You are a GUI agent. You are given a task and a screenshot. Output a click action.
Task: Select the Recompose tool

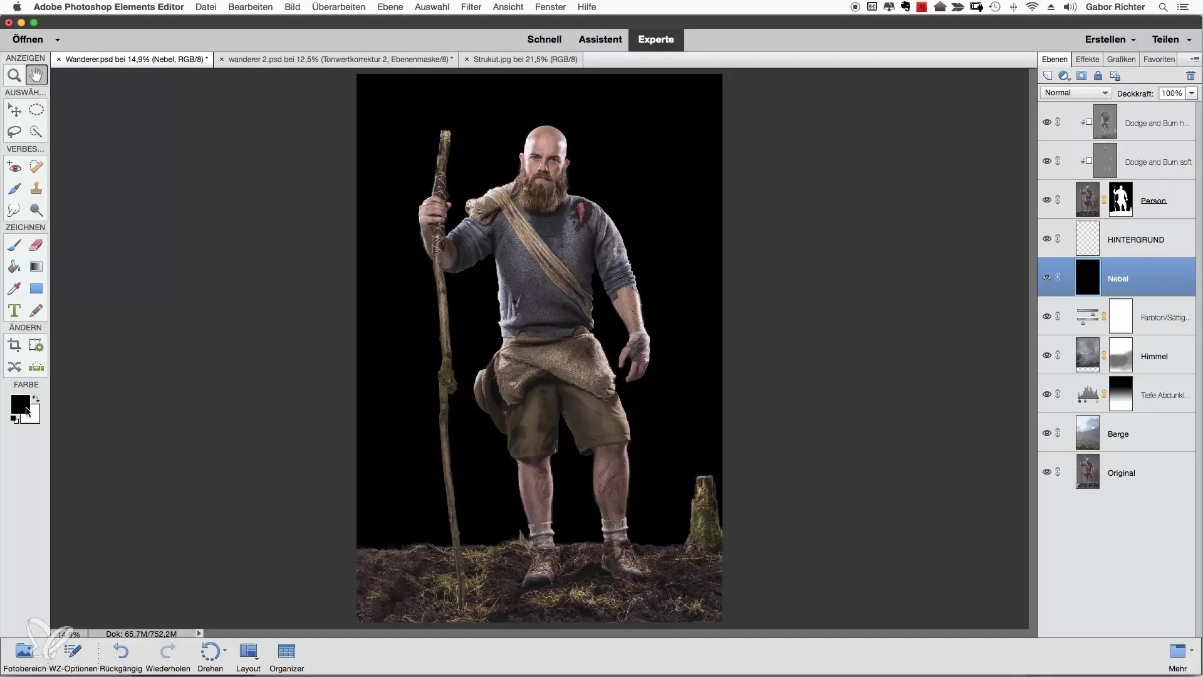tap(36, 345)
